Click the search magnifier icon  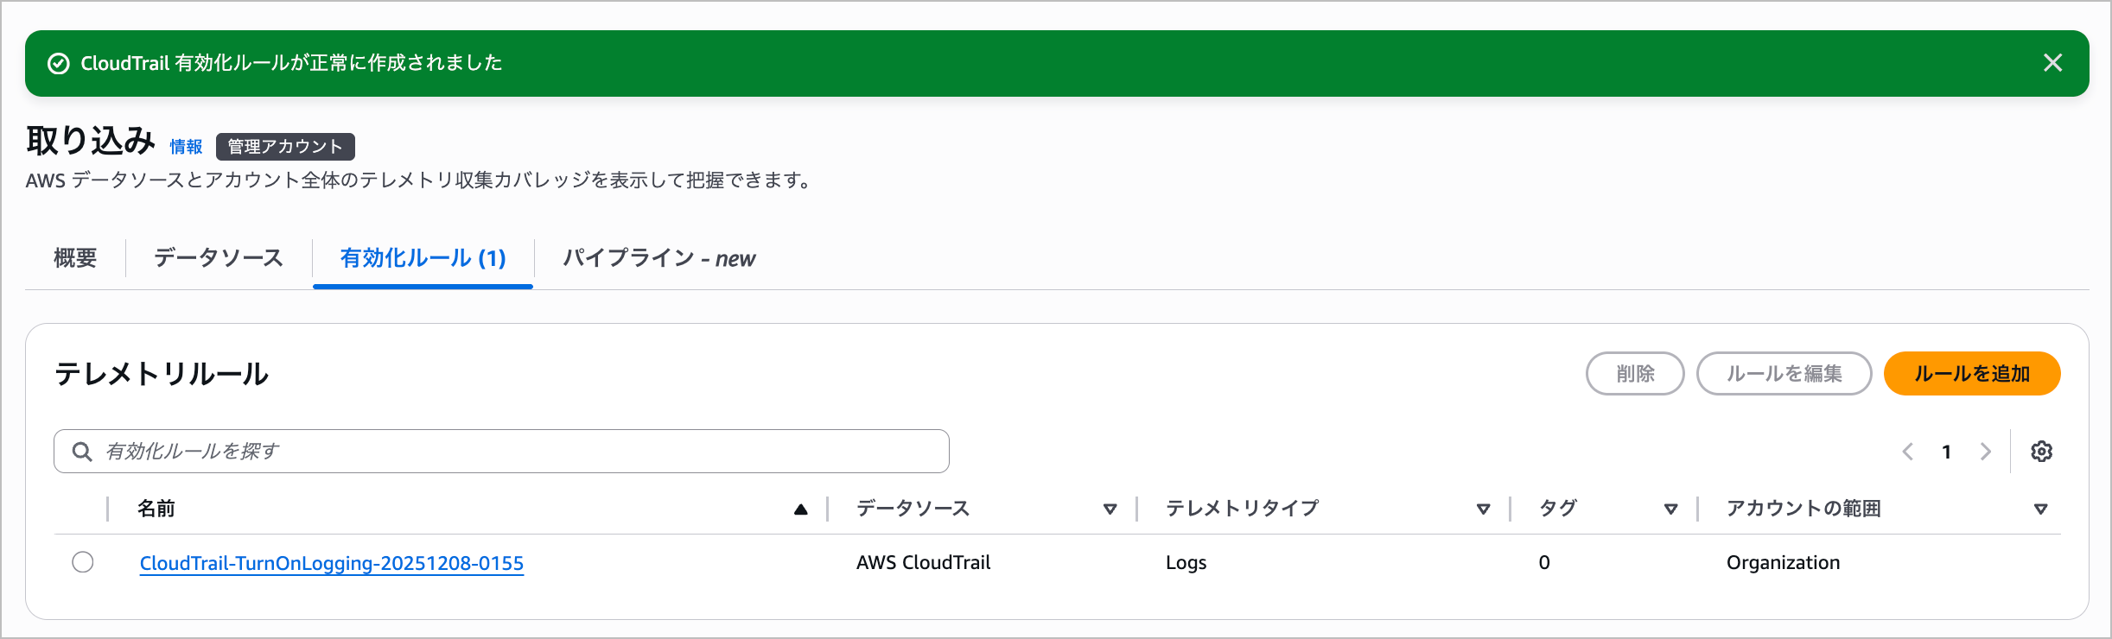pyautogui.click(x=82, y=452)
